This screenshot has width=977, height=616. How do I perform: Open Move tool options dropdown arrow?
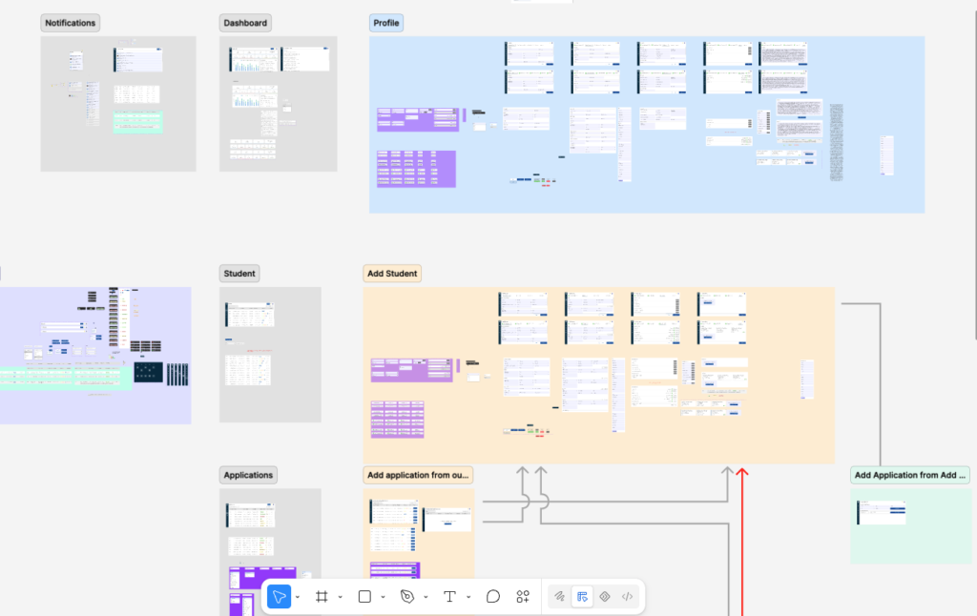click(x=298, y=597)
